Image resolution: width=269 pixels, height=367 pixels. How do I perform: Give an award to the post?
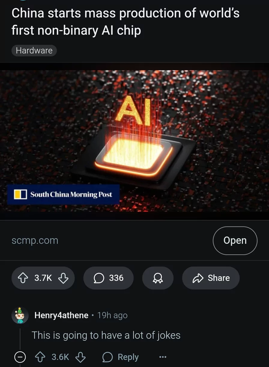click(158, 278)
